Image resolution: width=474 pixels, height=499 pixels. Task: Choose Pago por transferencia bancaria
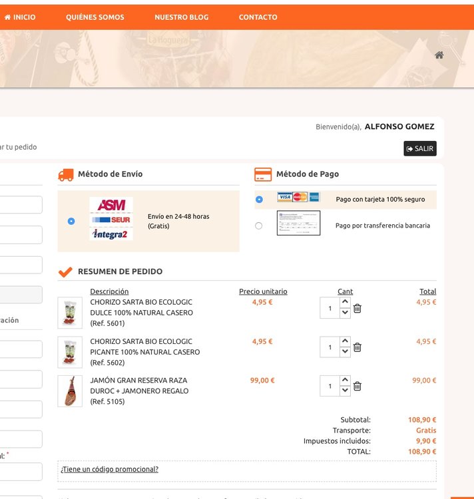[x=258, y=226]
